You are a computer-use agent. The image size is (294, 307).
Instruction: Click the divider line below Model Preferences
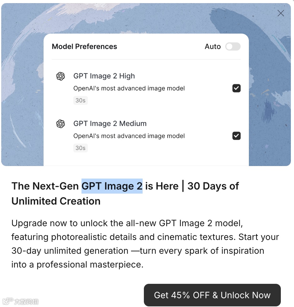146,59
